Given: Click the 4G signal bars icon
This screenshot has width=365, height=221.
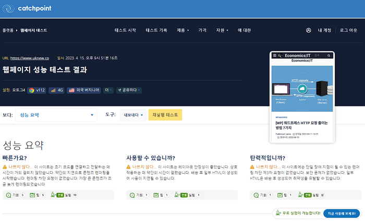Looking at the screenshot, I should [x=53, y=90].
